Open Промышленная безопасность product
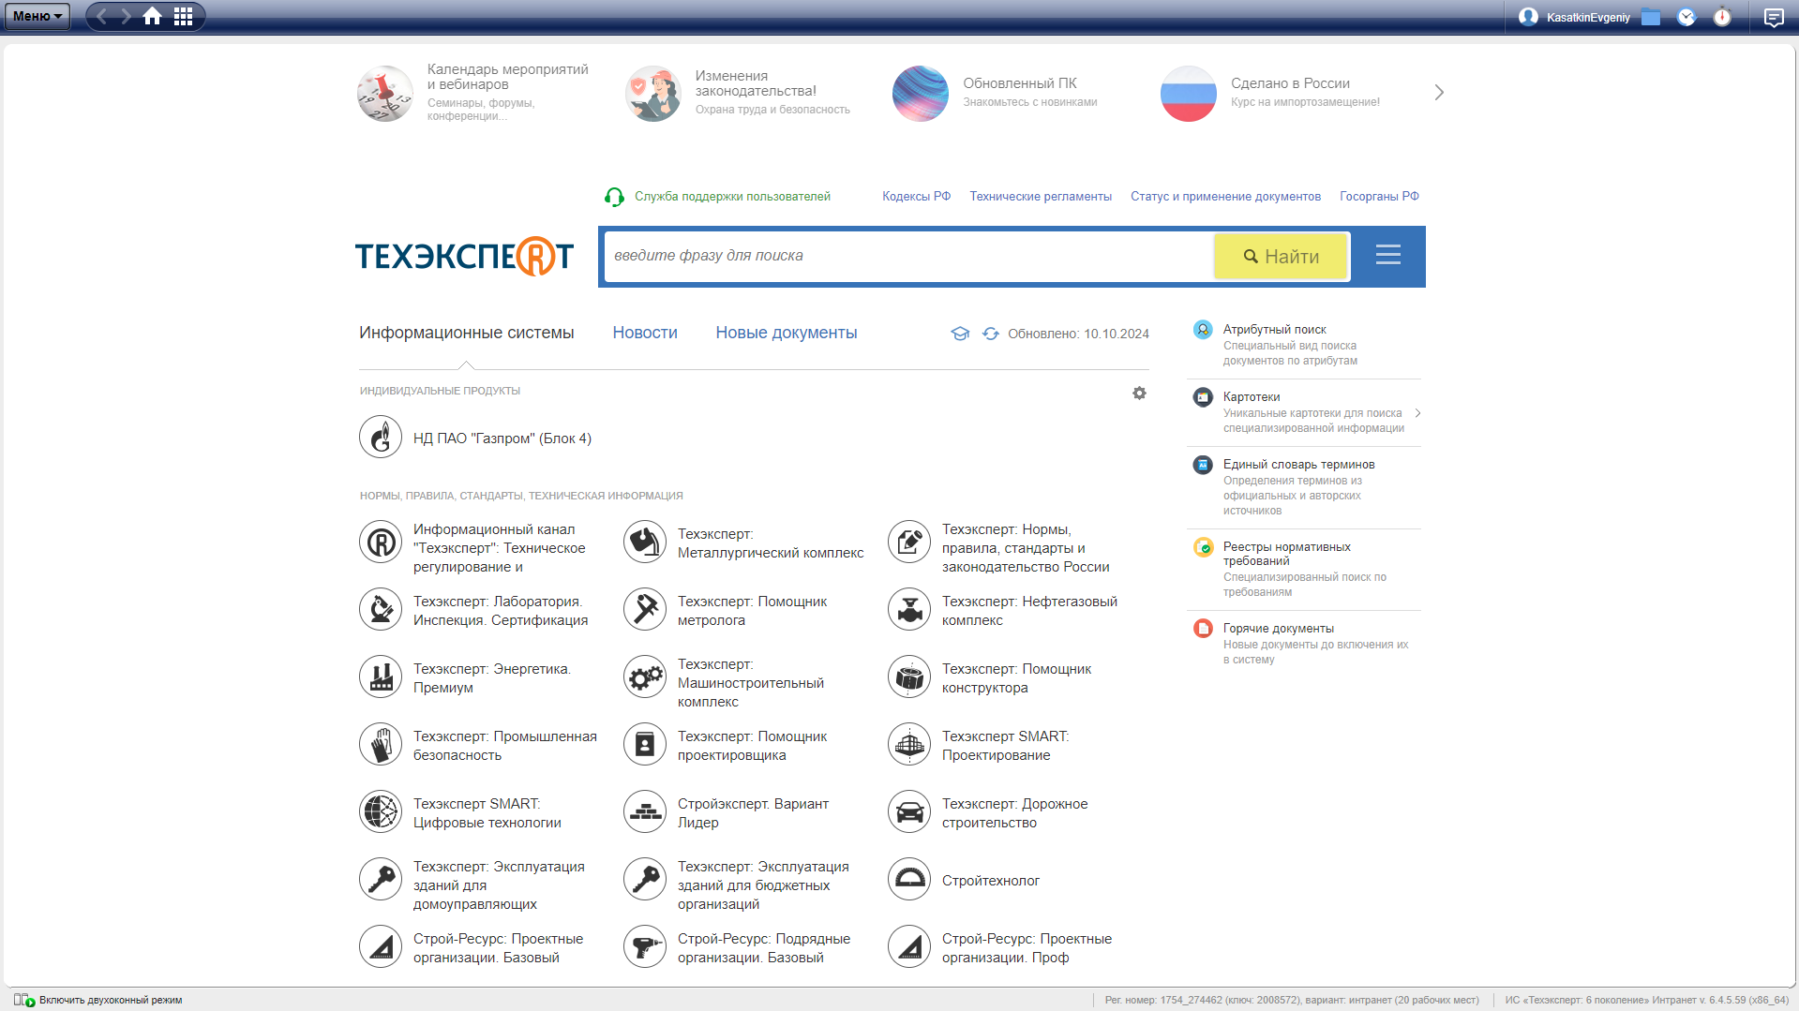 tap(479, 746)
